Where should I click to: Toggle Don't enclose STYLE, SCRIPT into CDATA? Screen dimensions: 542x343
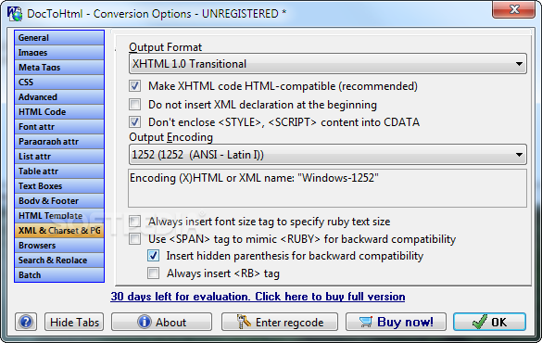(135, 121)
